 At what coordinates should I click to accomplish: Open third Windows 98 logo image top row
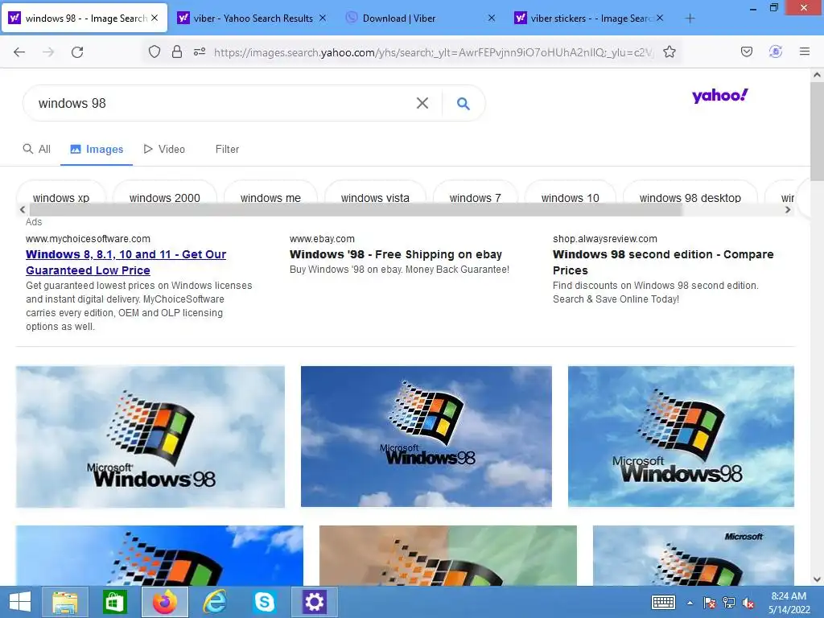point(681,436)
